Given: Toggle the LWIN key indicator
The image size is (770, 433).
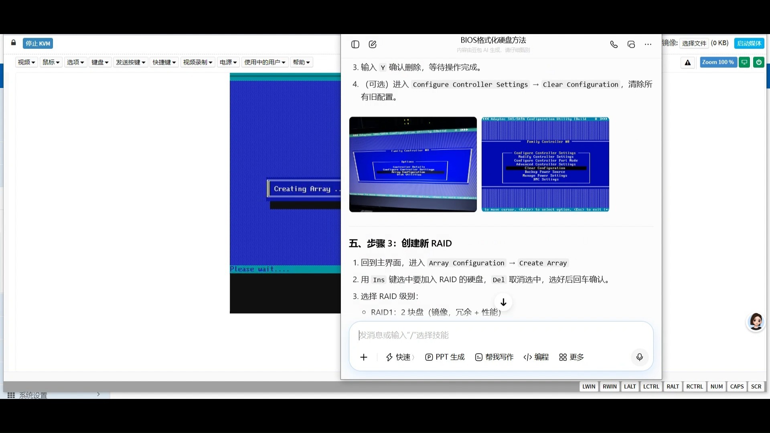Looking at the screenshot, I should coord(589,386).
